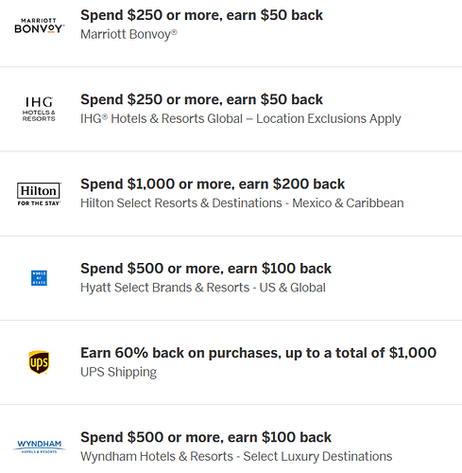
Task: Select the Marriott Bonvoy® merchant name text
Action: click(128, 34)
